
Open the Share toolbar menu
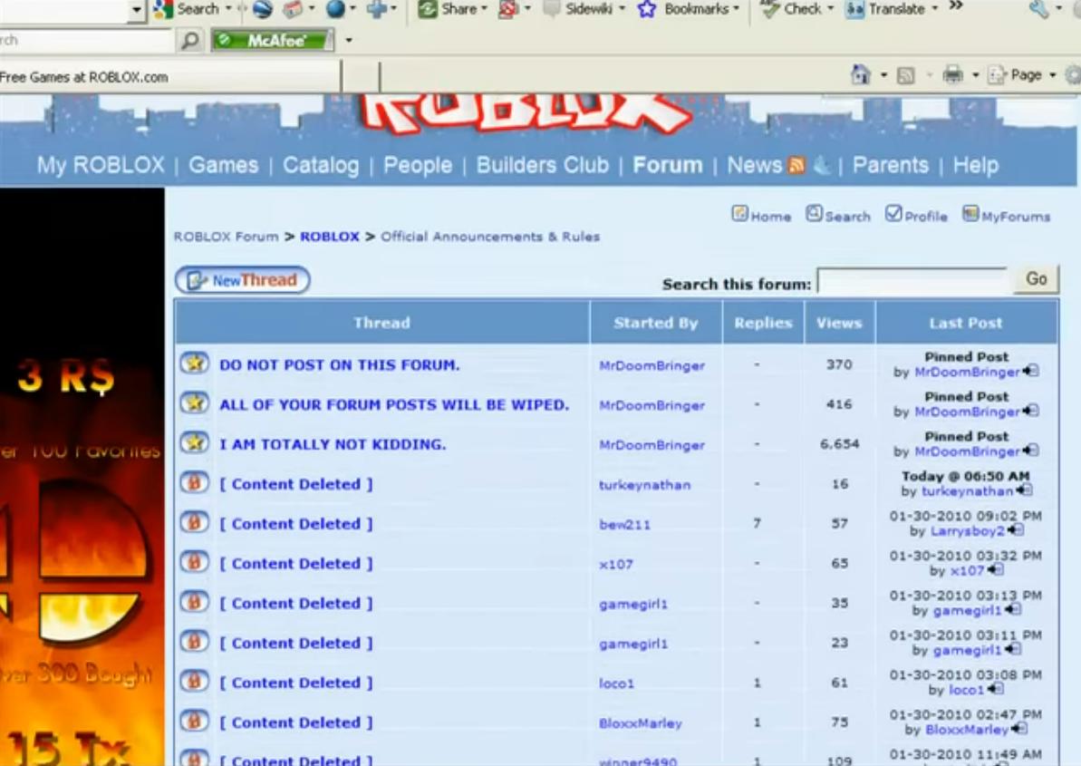pos(453,9)
